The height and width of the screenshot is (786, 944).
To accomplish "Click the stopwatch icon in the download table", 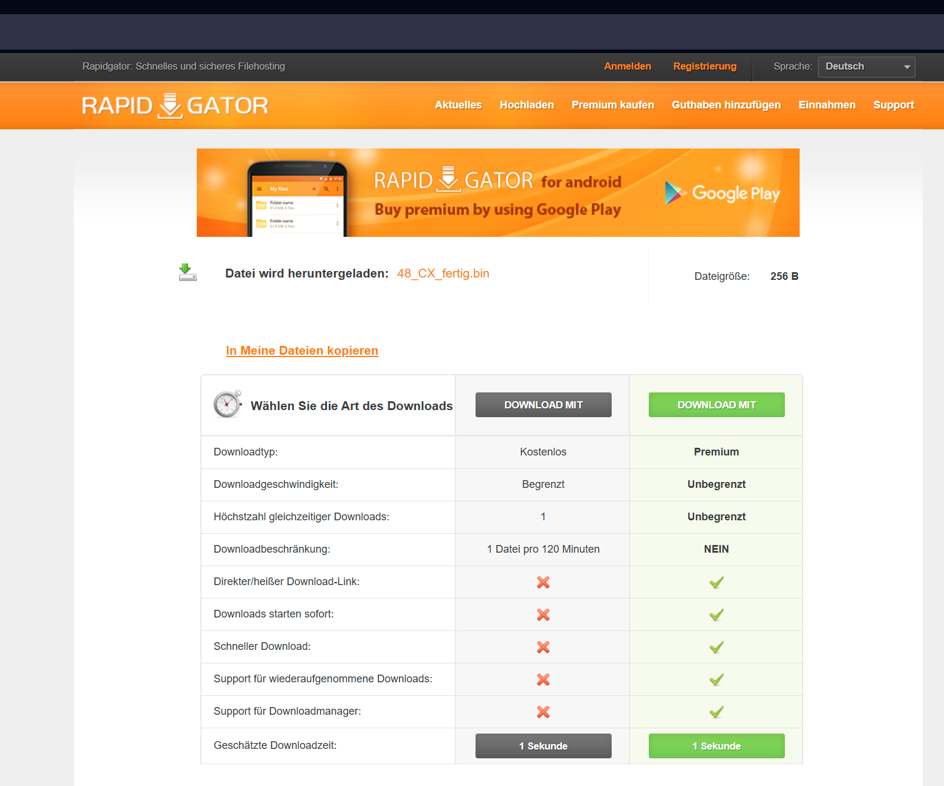I will pyautogui.click(x=227, y=405).
